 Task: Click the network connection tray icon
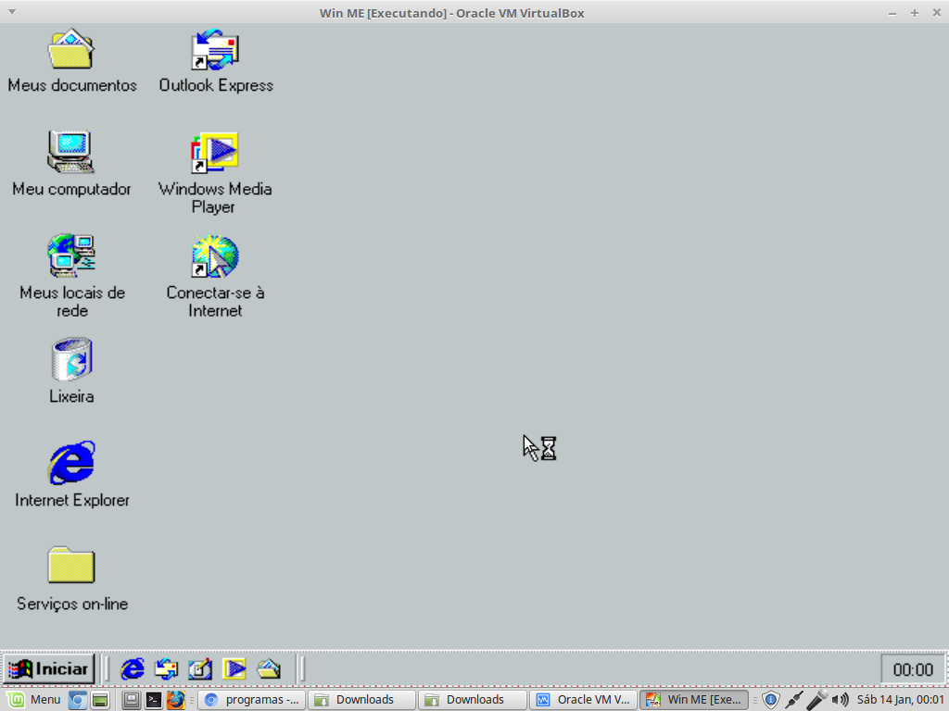click(x=794, y=700)
